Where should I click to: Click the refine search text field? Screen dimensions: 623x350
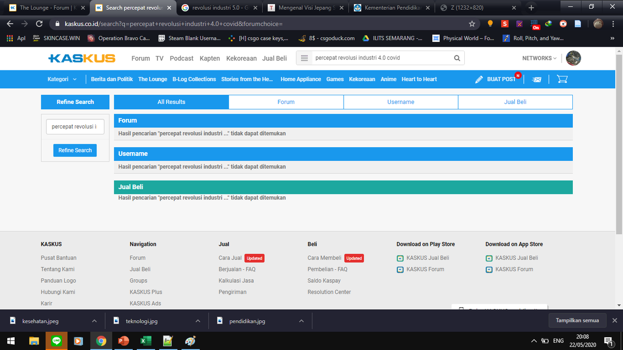[75, 126]
